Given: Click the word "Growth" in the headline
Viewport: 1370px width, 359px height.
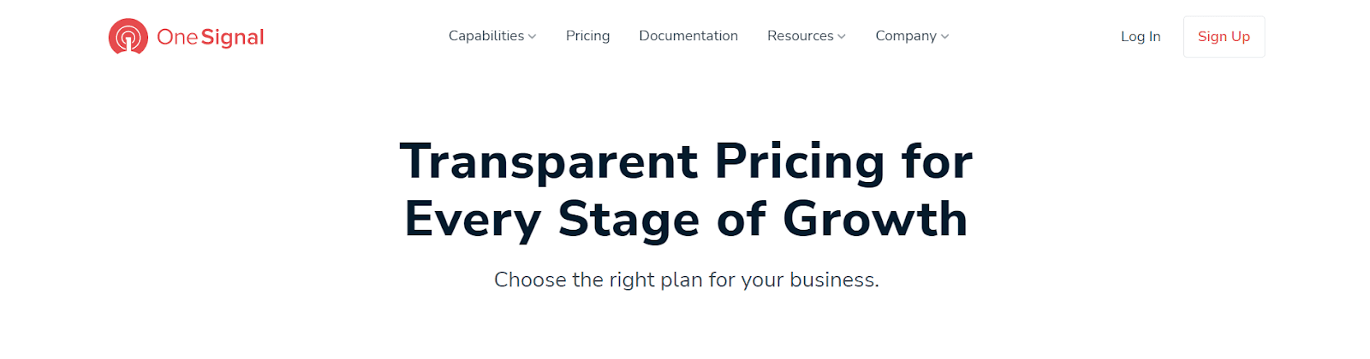Looking at the screenshot, I should [x=875, y=220].
